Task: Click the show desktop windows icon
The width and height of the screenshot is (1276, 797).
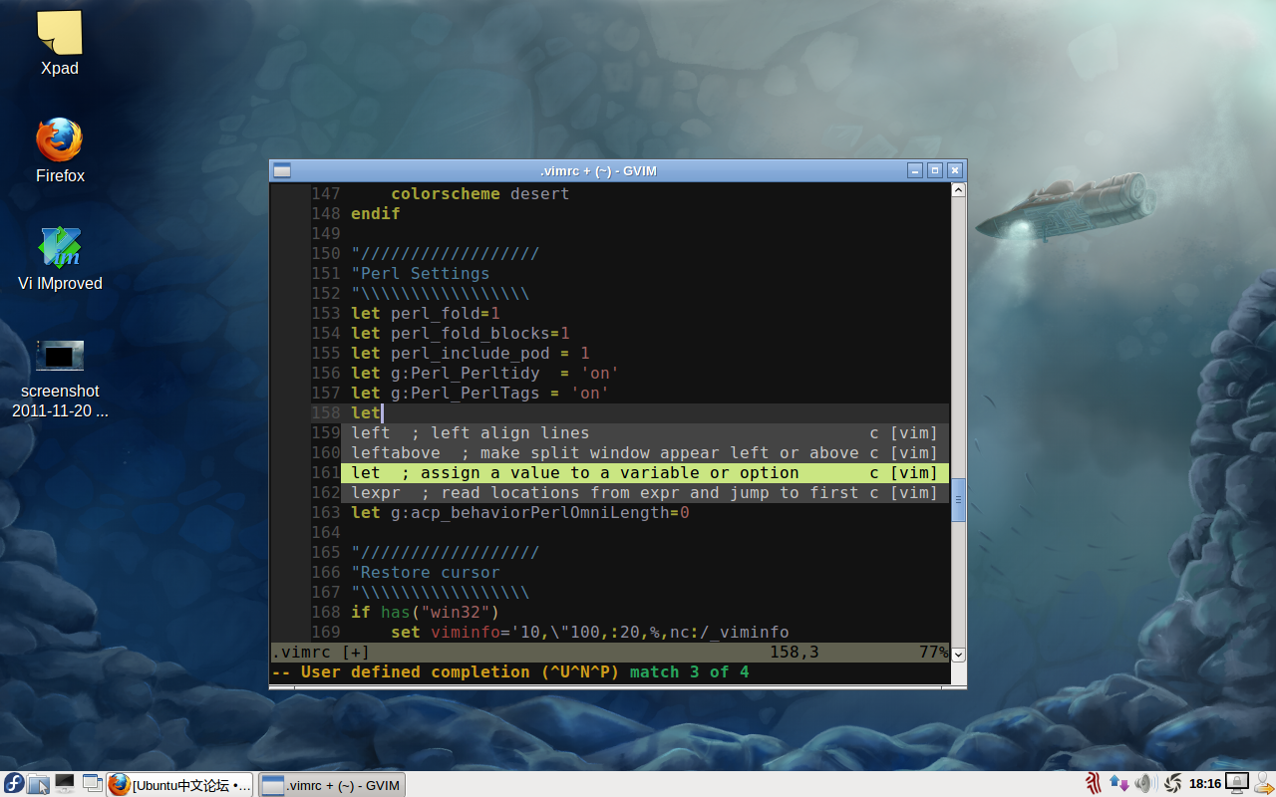Action: 93,783
